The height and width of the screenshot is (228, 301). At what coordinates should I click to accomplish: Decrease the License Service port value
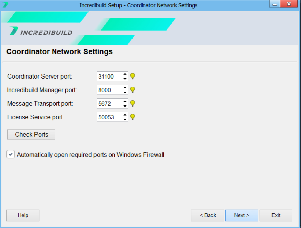pyautogui.click(x=125, y=119)
